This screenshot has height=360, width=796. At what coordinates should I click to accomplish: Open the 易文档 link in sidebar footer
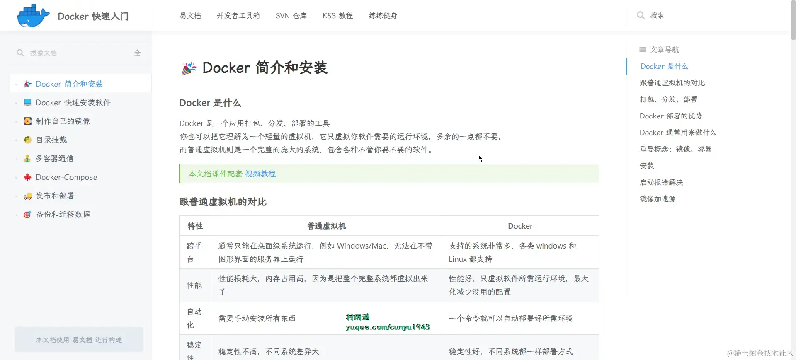83,340
